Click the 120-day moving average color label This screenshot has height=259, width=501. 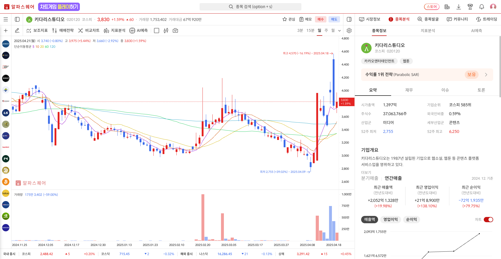point(52,47)
